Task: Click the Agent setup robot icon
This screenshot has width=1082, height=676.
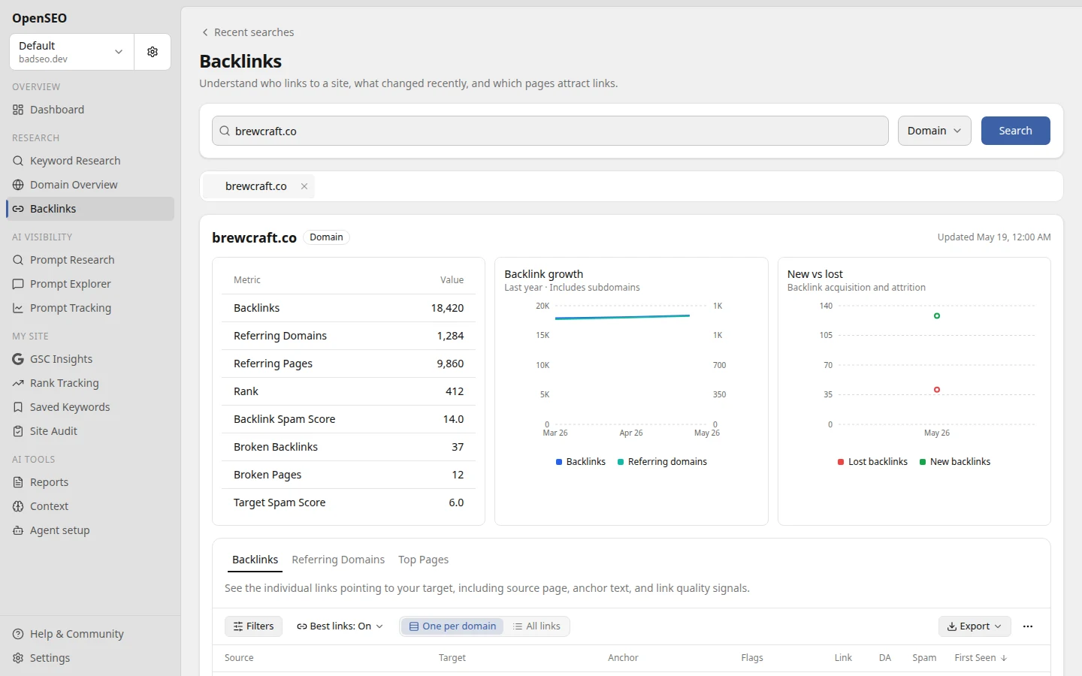Action: tap(18, 530)
